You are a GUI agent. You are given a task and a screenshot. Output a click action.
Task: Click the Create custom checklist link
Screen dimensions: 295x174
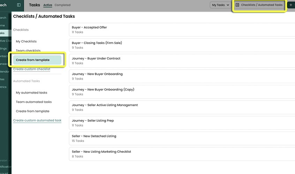32,69
